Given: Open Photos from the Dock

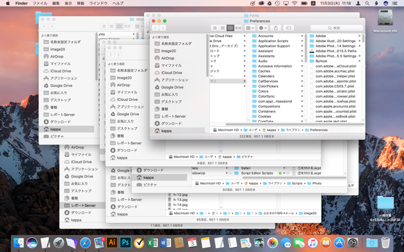Looking at the screenshot, I should (272, 243).
